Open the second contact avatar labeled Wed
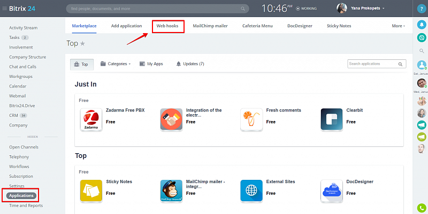This screenshot has width=428, height=214. [422, 83]
